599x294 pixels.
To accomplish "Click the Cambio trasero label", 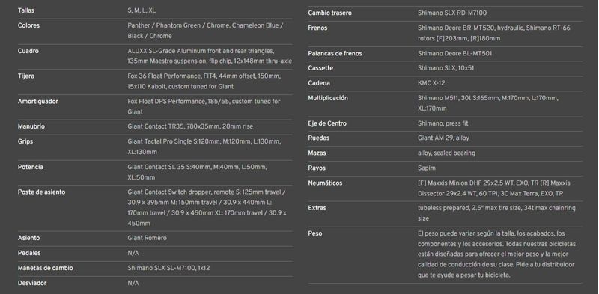I will coord(329,13).
